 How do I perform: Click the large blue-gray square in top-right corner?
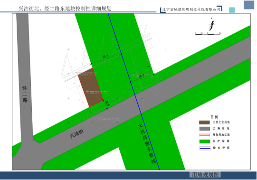click(249, 5)
